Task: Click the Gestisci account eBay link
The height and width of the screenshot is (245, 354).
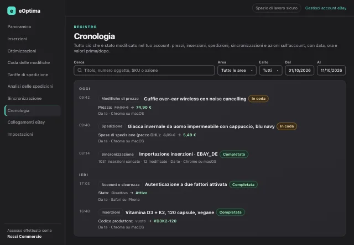Action: tap(326, 8)
